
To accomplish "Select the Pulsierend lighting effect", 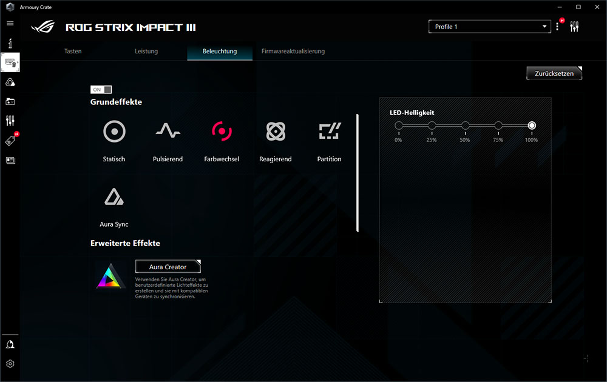I will click(x=168, y=131).
